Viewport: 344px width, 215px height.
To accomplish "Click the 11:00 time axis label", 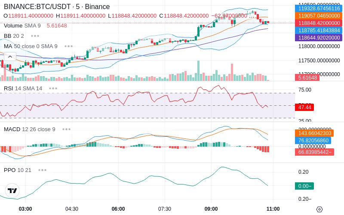I will coord(273,209).
